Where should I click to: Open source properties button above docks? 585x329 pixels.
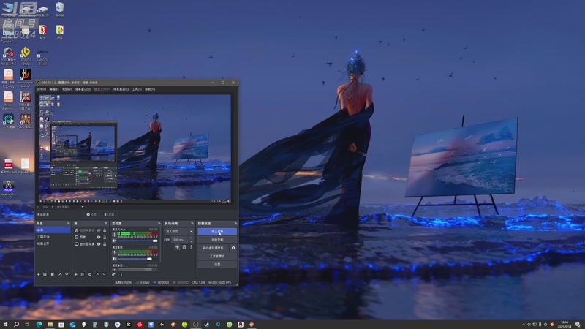(x=91, y=214)
